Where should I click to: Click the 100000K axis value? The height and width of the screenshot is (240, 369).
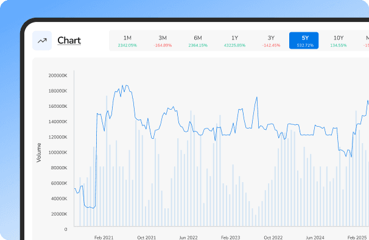[x=58, y=152]
